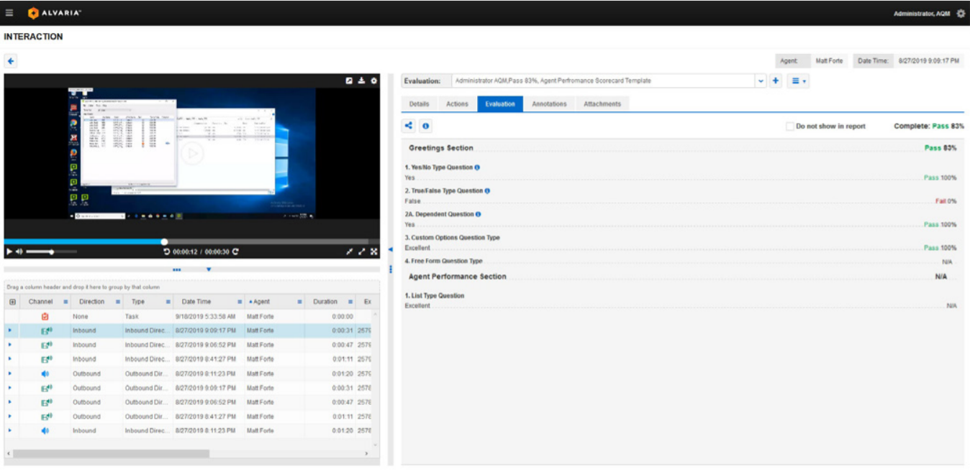This screenshot has width=970, height=472.
Task: Click the replay-from-start icon in player controls
Action: (x=166, y=250)
